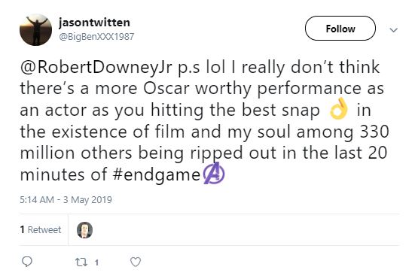Open the #endgame hashtag
The image size is (418, 279).
pyautogui.click(x=157, y=175)
